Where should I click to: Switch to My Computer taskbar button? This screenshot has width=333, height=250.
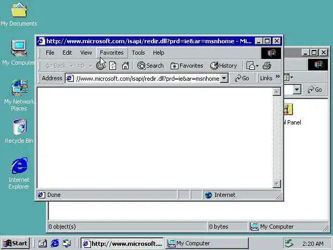pos(207,243)
